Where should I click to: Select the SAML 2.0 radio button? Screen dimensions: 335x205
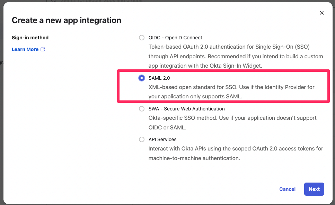(141, 78)
